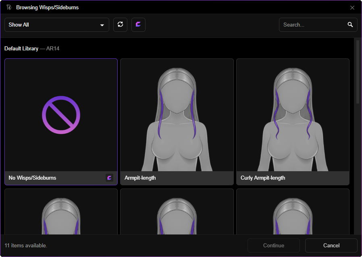The width and height of the screenshot is (362, 257).
Task: Click the No Wisps/Sideburns label text
Action: pos(32,178)
